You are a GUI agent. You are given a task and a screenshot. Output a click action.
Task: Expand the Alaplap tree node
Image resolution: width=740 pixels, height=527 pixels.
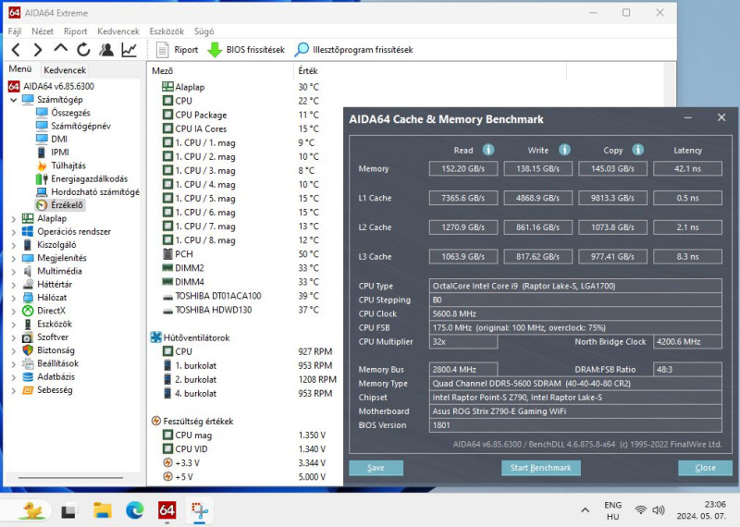pyautogui.click(x=14, y=219)
